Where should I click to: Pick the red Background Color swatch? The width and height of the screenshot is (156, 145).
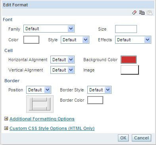click(129, 60)
